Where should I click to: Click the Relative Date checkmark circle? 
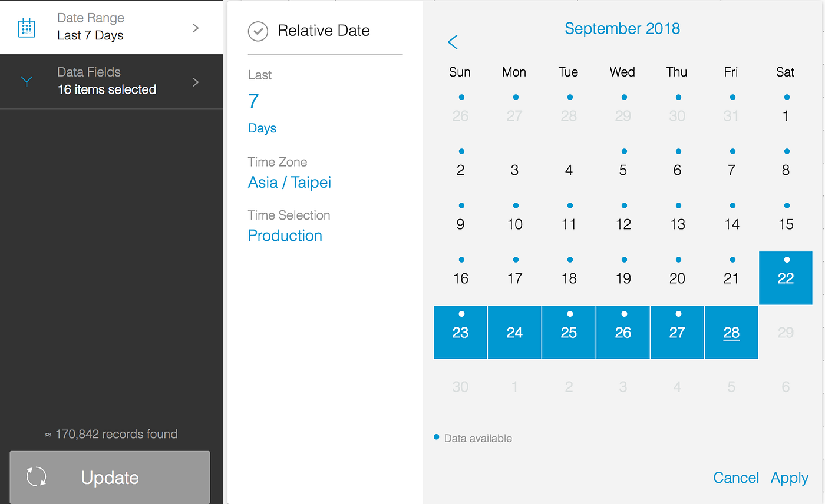(258, 31)
